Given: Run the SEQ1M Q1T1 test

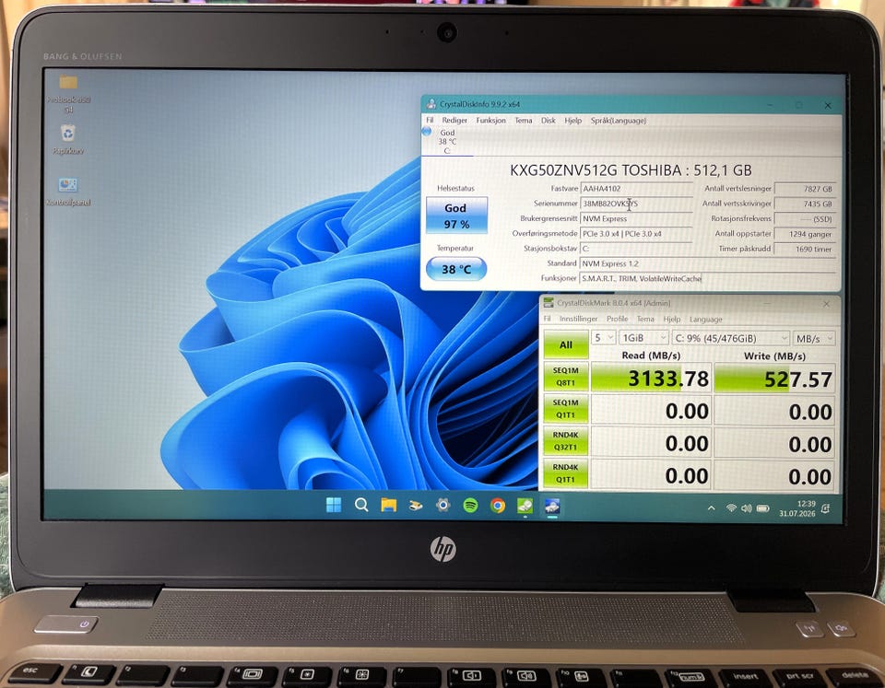Looking at the screenshot, I should pos(565,409).
